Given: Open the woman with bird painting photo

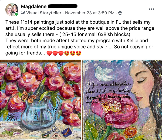Looking at the screenshot, I should point(122,100).
